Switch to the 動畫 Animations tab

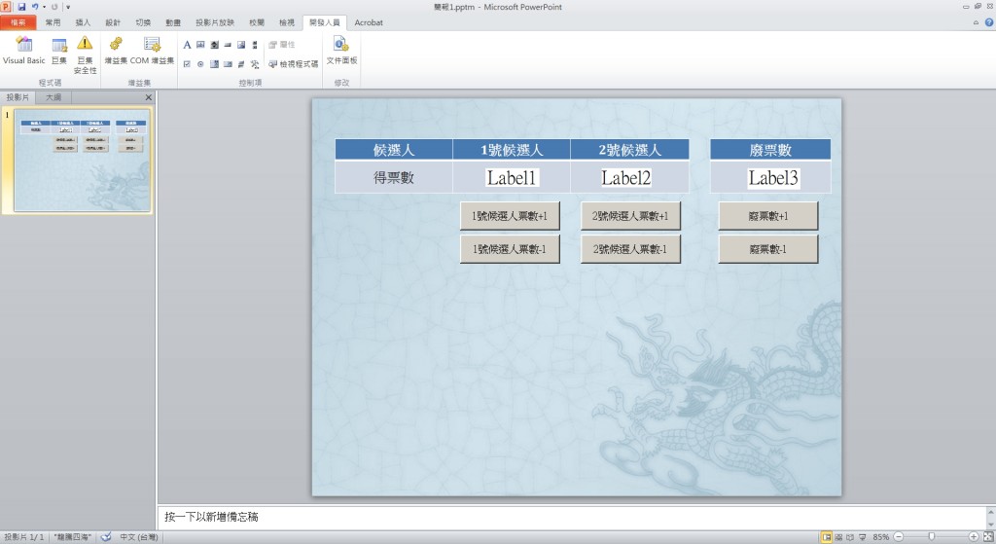pyautogui.click(x=173, y=22)
